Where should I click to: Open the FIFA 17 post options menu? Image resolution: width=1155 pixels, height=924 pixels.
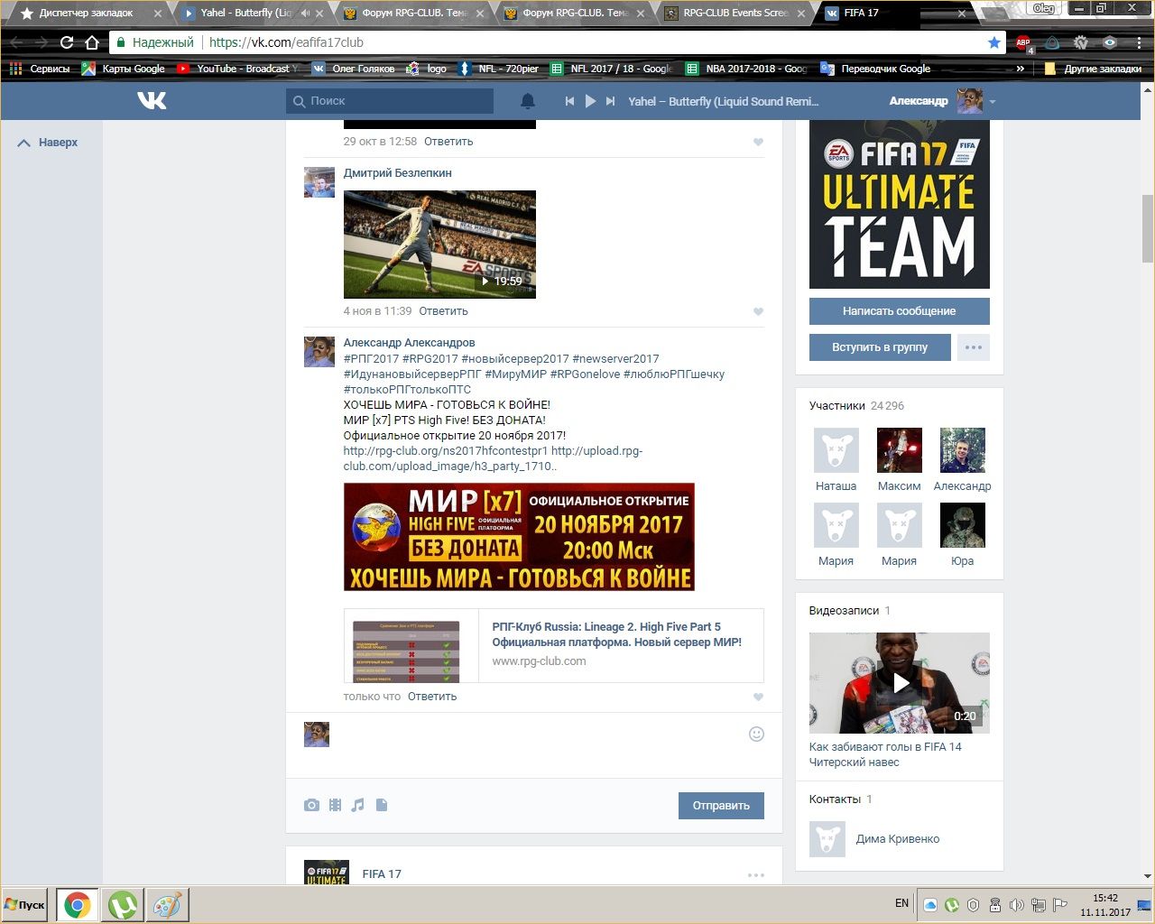[756, 874]
